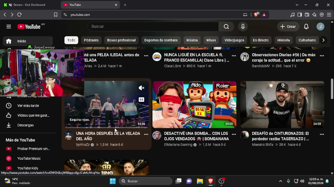The height and width of the screenshot is (187, 334).
Task: Open the media control music icon
Action: (292, 15)
